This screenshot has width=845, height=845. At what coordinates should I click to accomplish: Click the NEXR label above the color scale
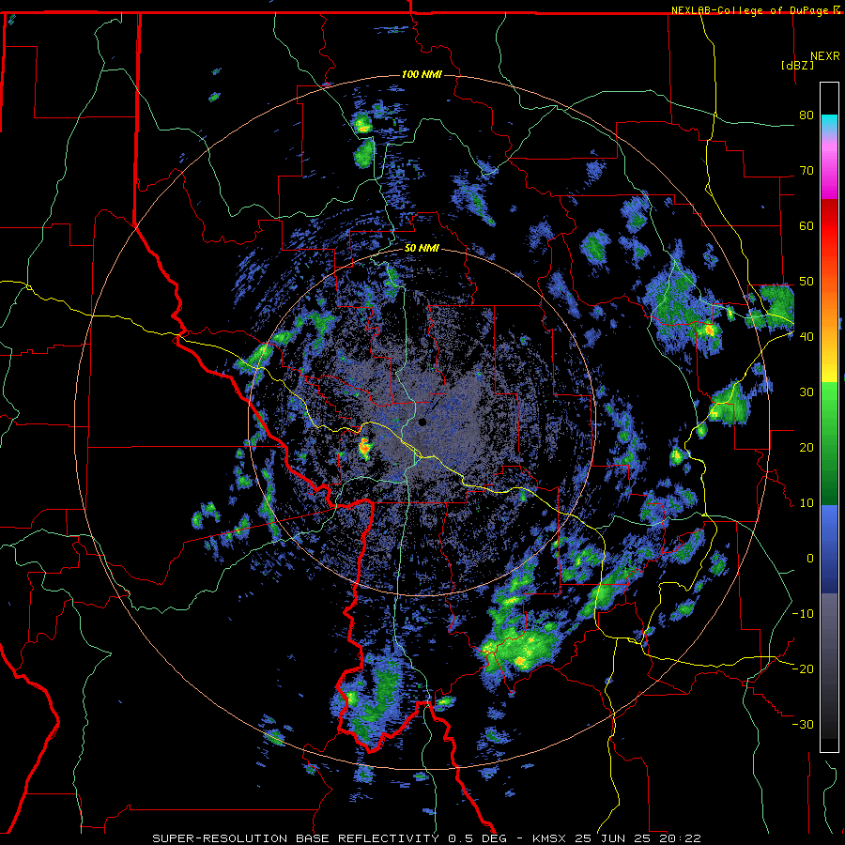tap(824, 56)
